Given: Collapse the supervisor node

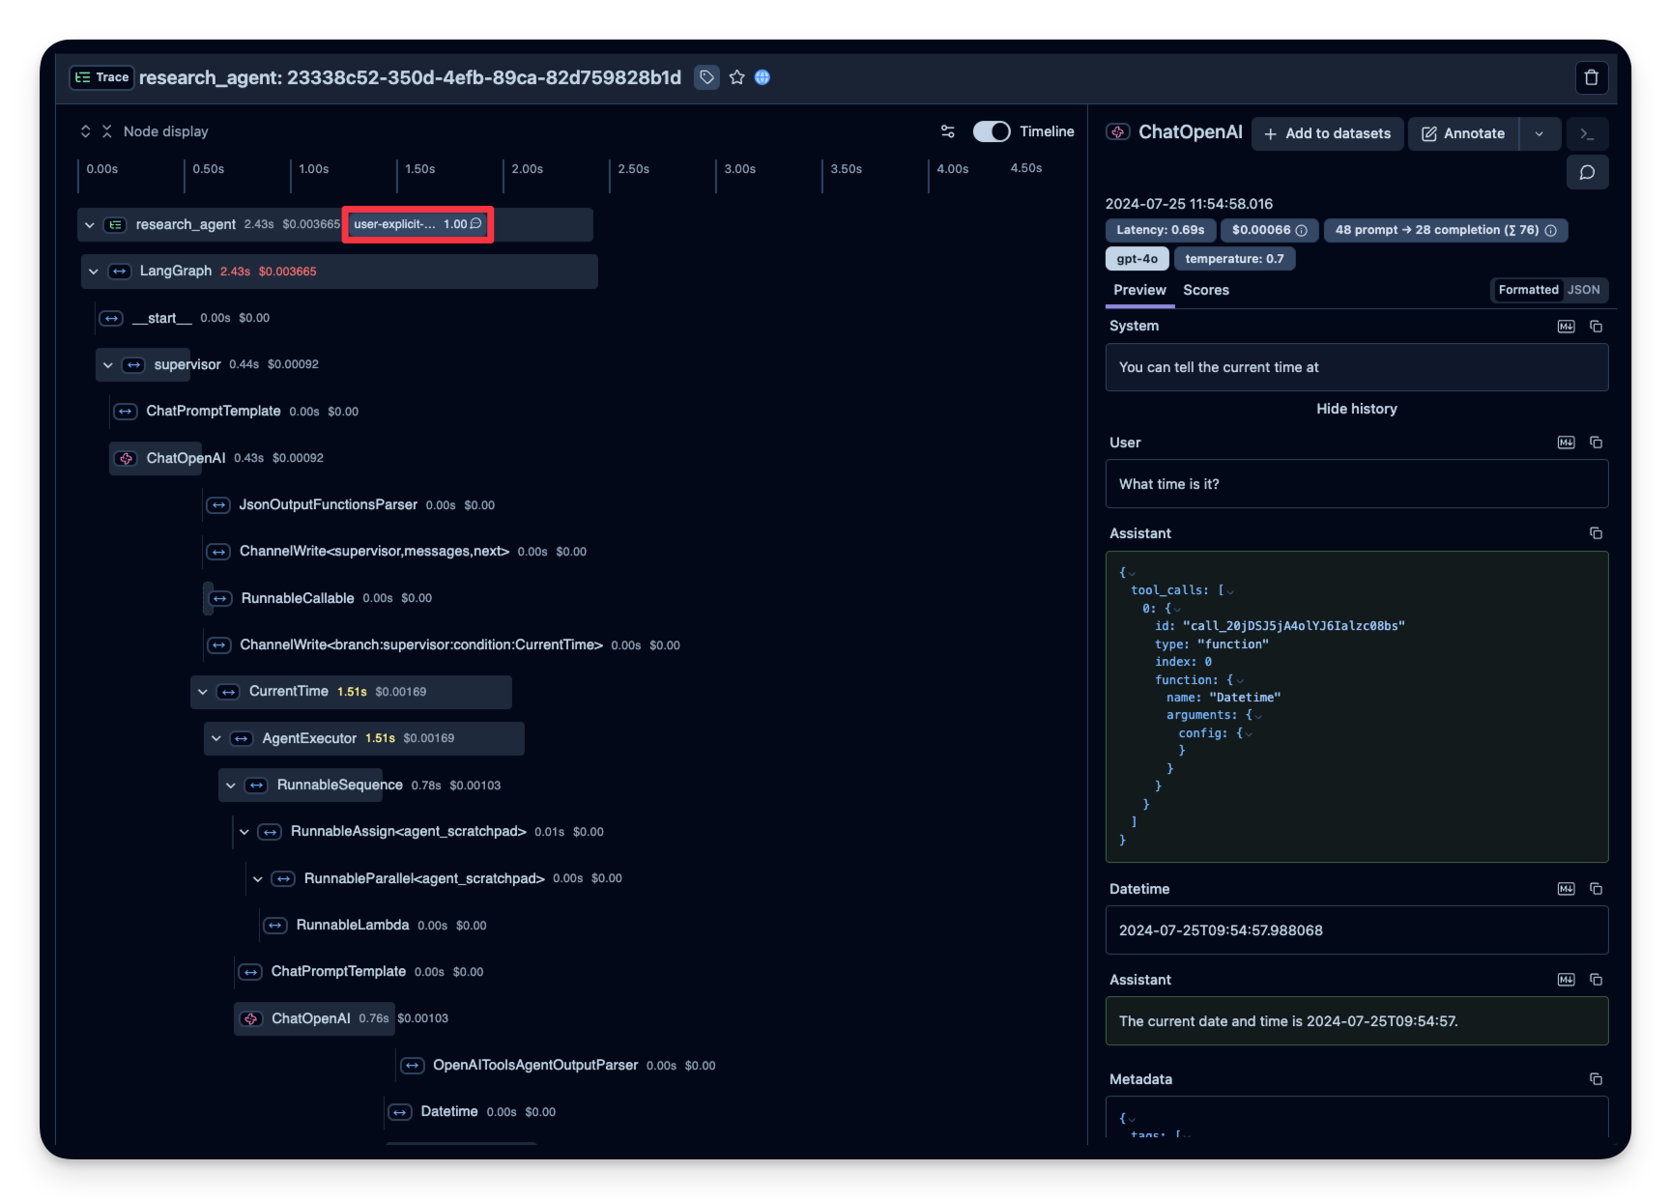Looking at the screenshot, I should (x=108, y=365).
